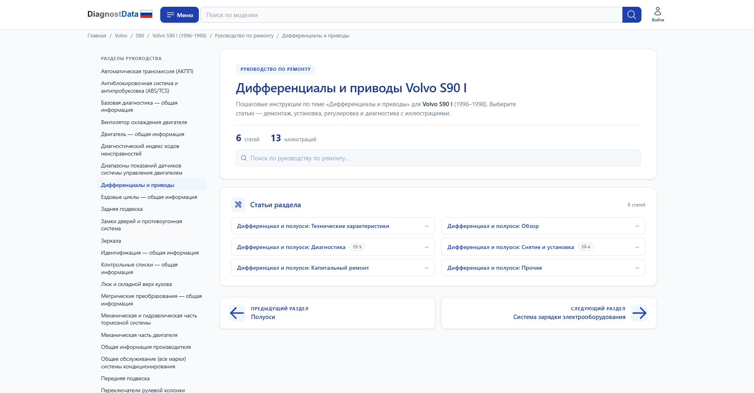This screenshot has width=754, height=393.
Task: Open Метрические преобразования section
Action: pos(152,300)
